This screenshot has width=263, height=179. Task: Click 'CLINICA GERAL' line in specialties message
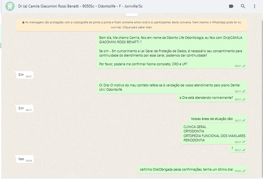point(195,127)
